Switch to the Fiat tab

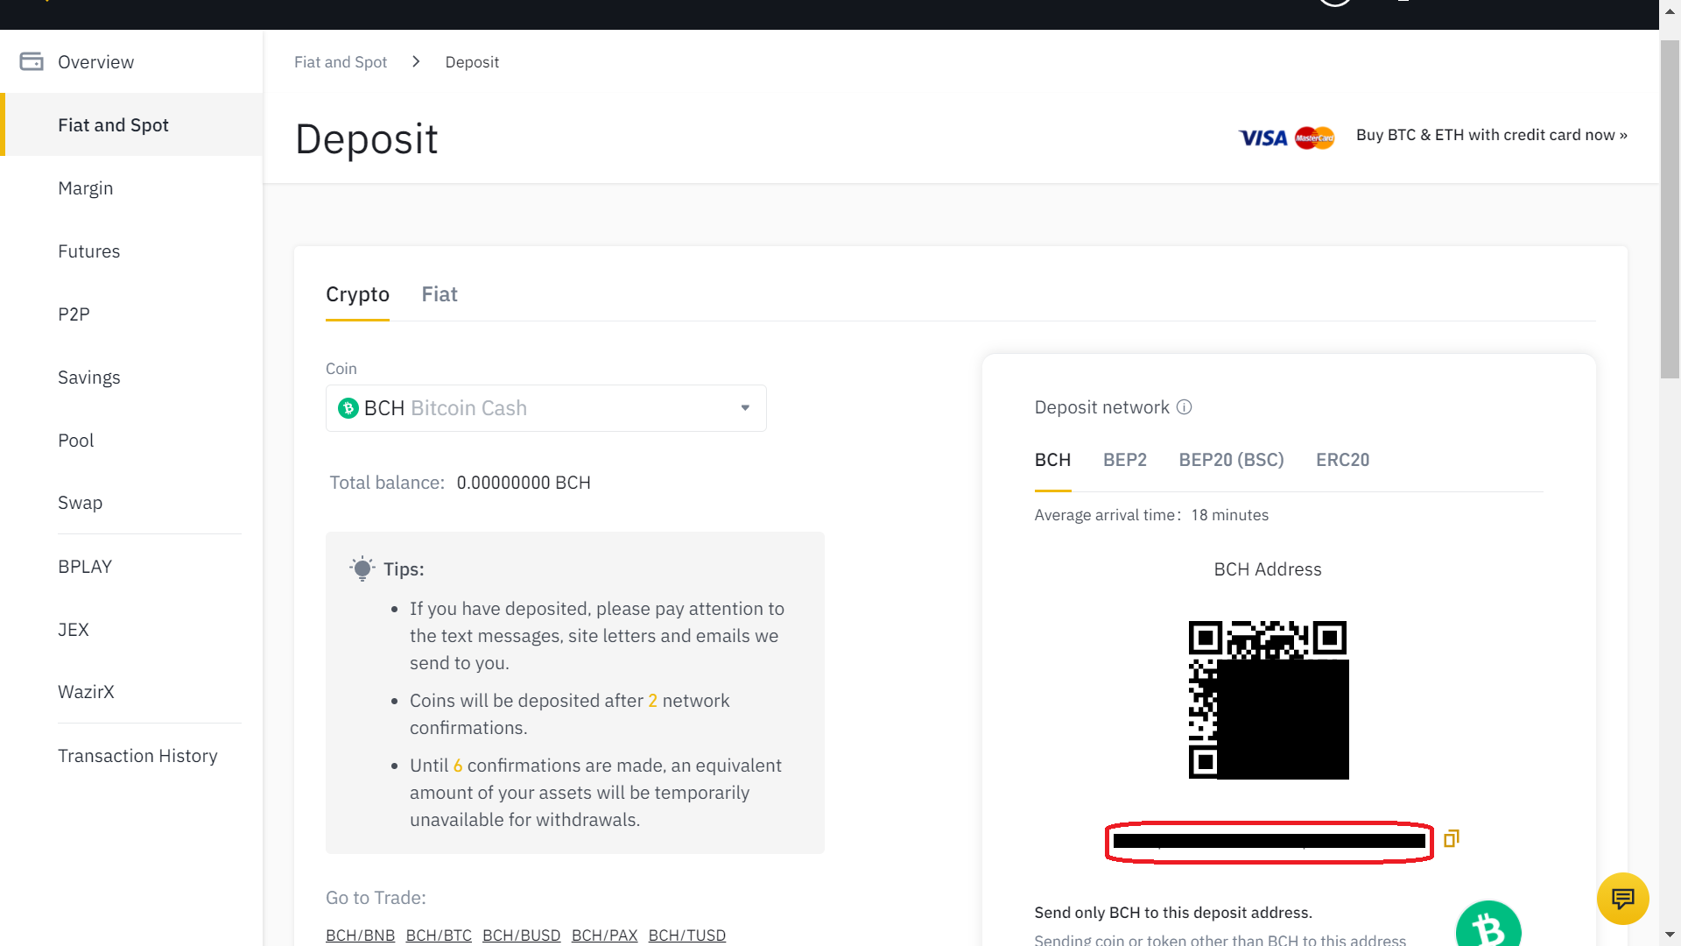(440, 294)
